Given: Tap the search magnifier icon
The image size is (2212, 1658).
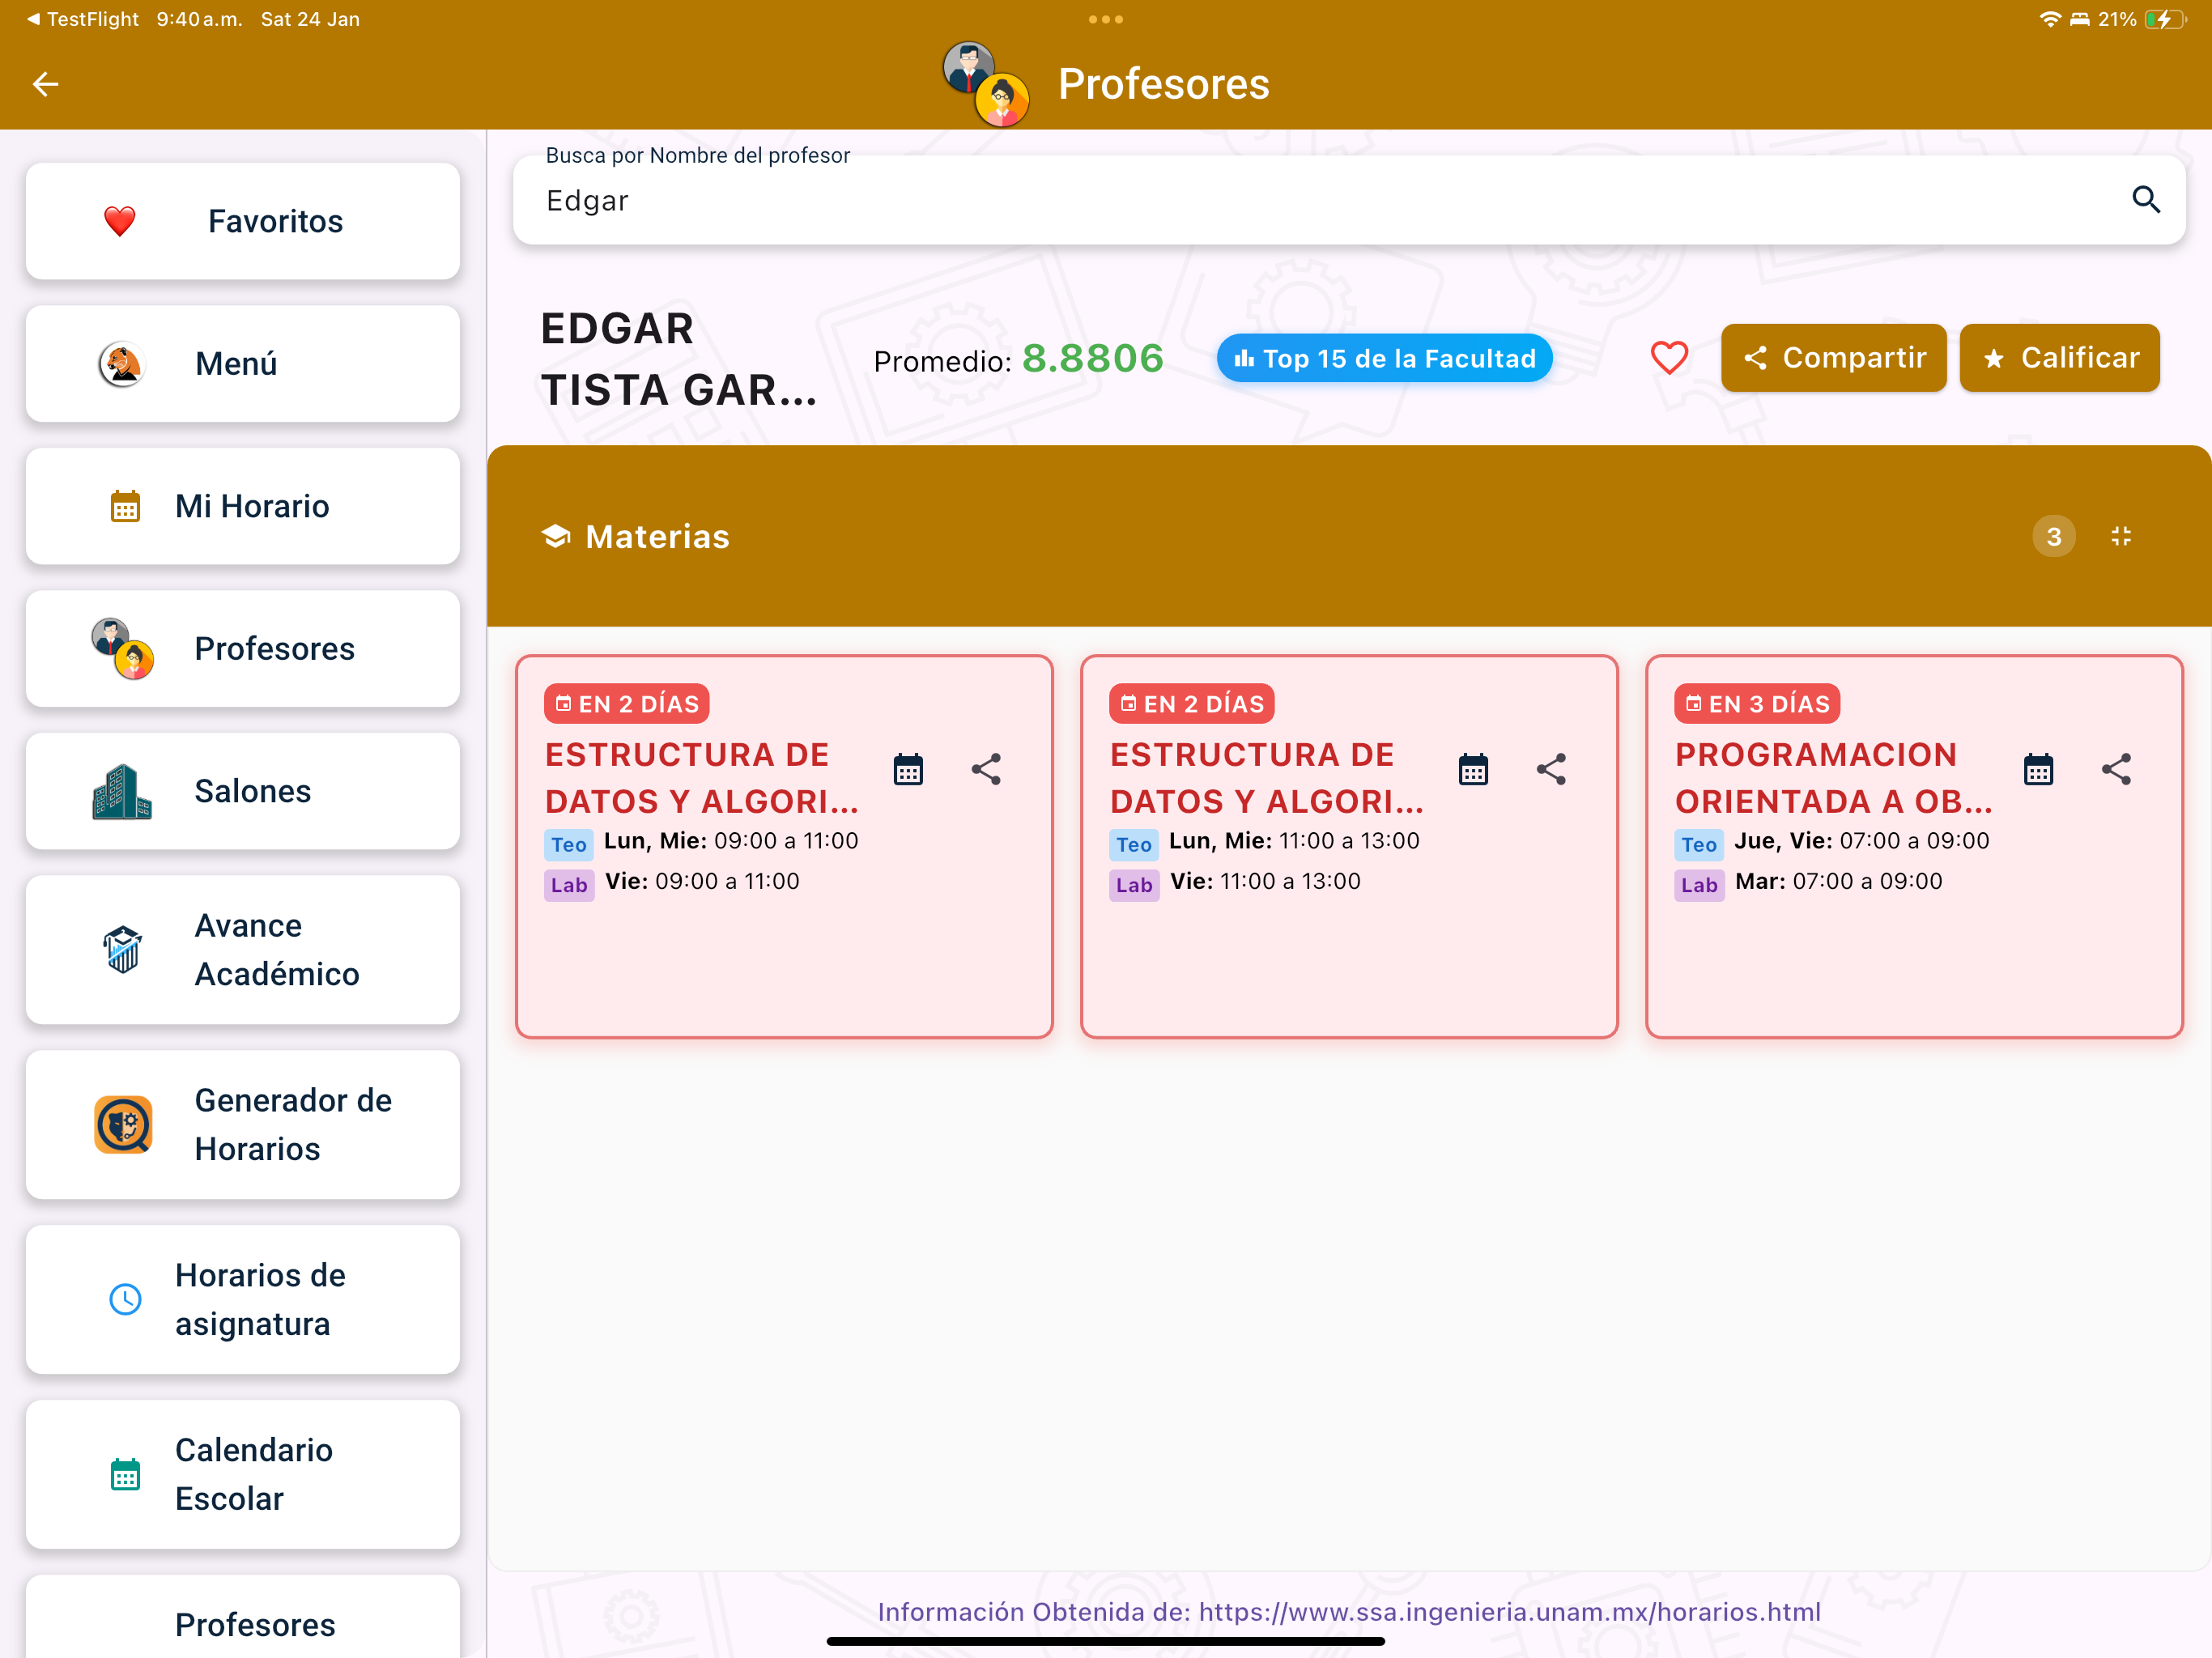Looking at the screenshot, I should click(x=2145, y=200).
